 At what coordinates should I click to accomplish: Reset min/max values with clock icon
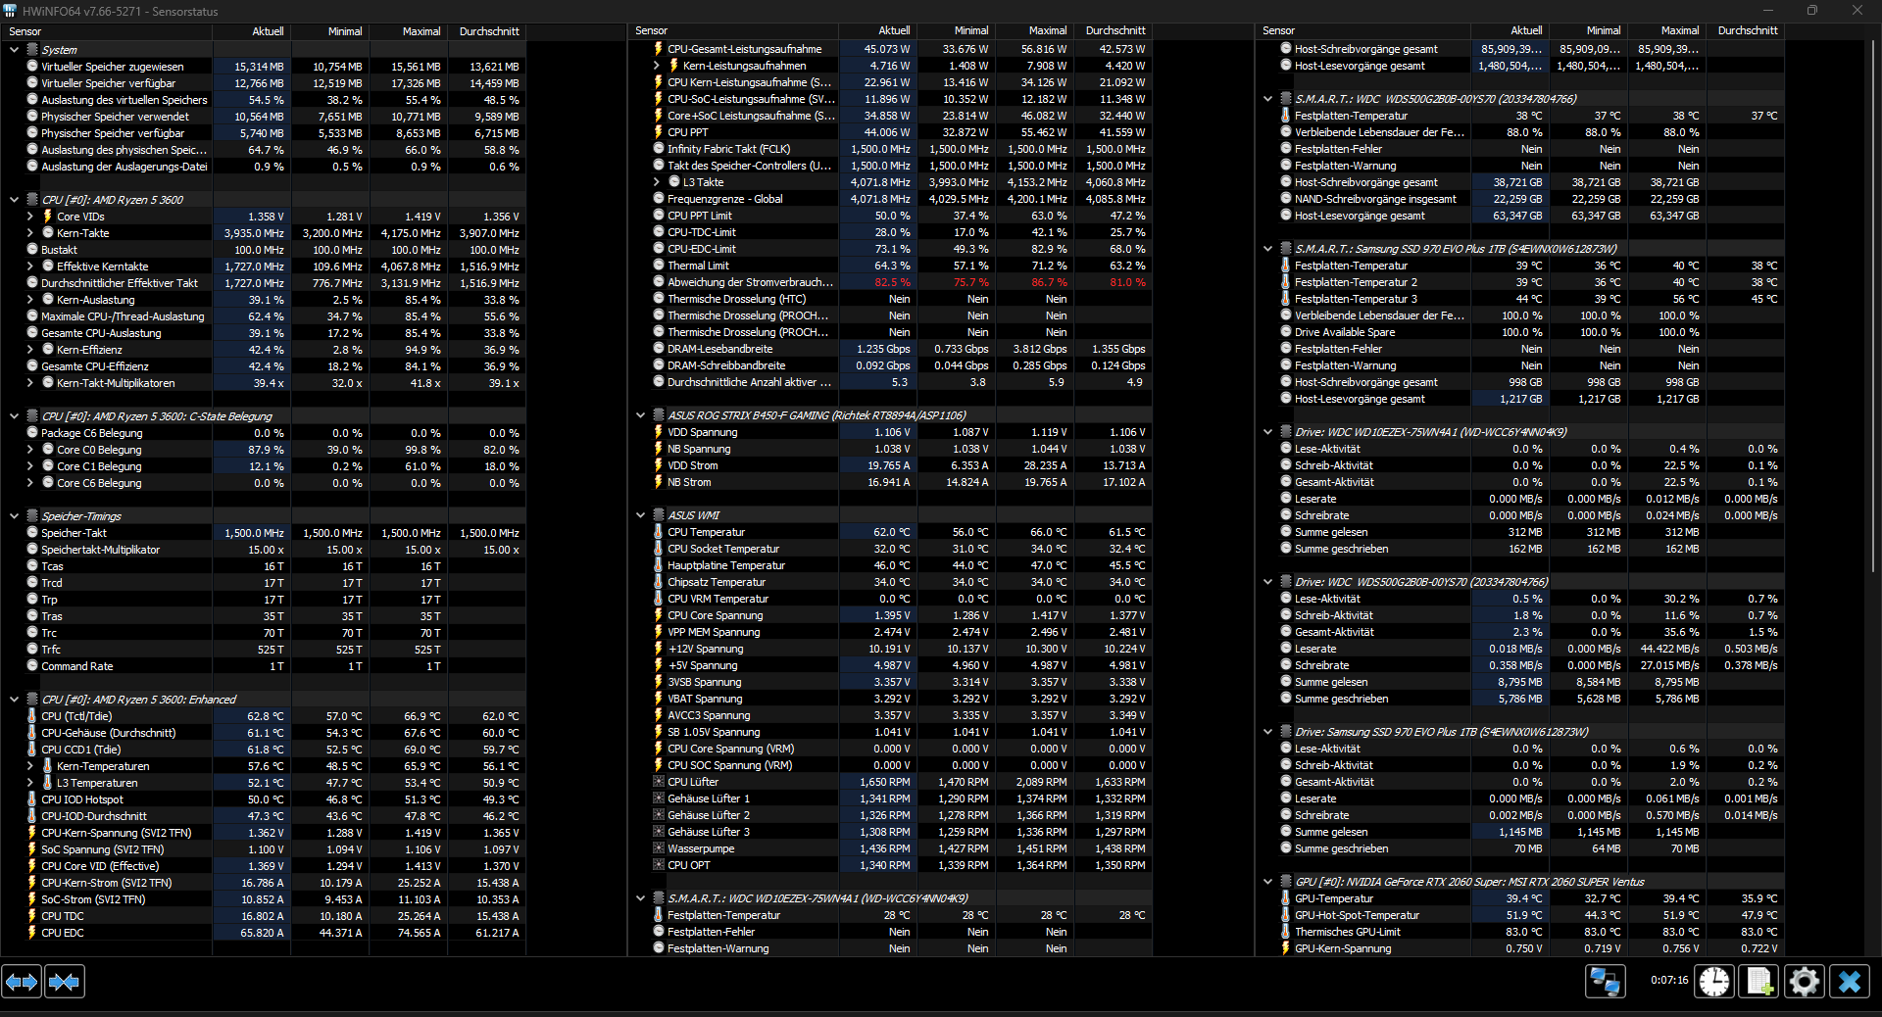pyautogui.click(x=1714, y=981)
